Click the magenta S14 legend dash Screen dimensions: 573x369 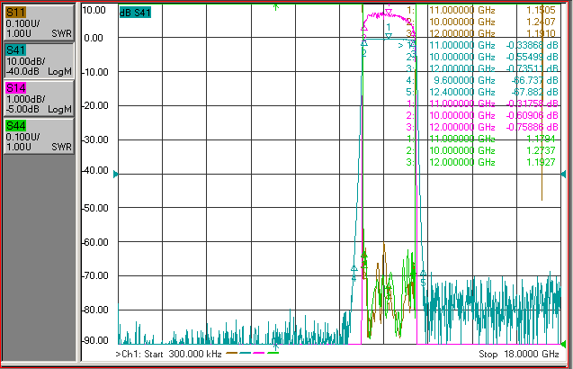(x=259, y=353)
